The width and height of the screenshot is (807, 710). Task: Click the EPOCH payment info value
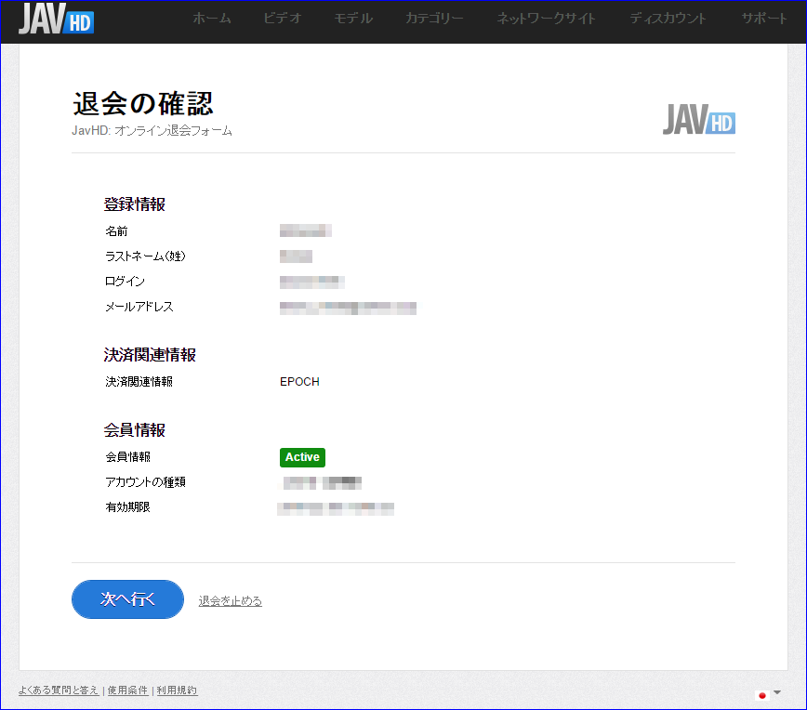[x=299, y=382]
